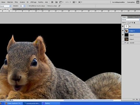
Task: Show the hidden dark squirrel layer
Action: pos(123,39)
